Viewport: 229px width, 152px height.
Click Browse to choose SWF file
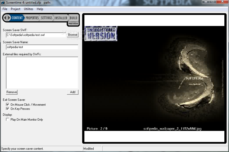click(73, 35)
